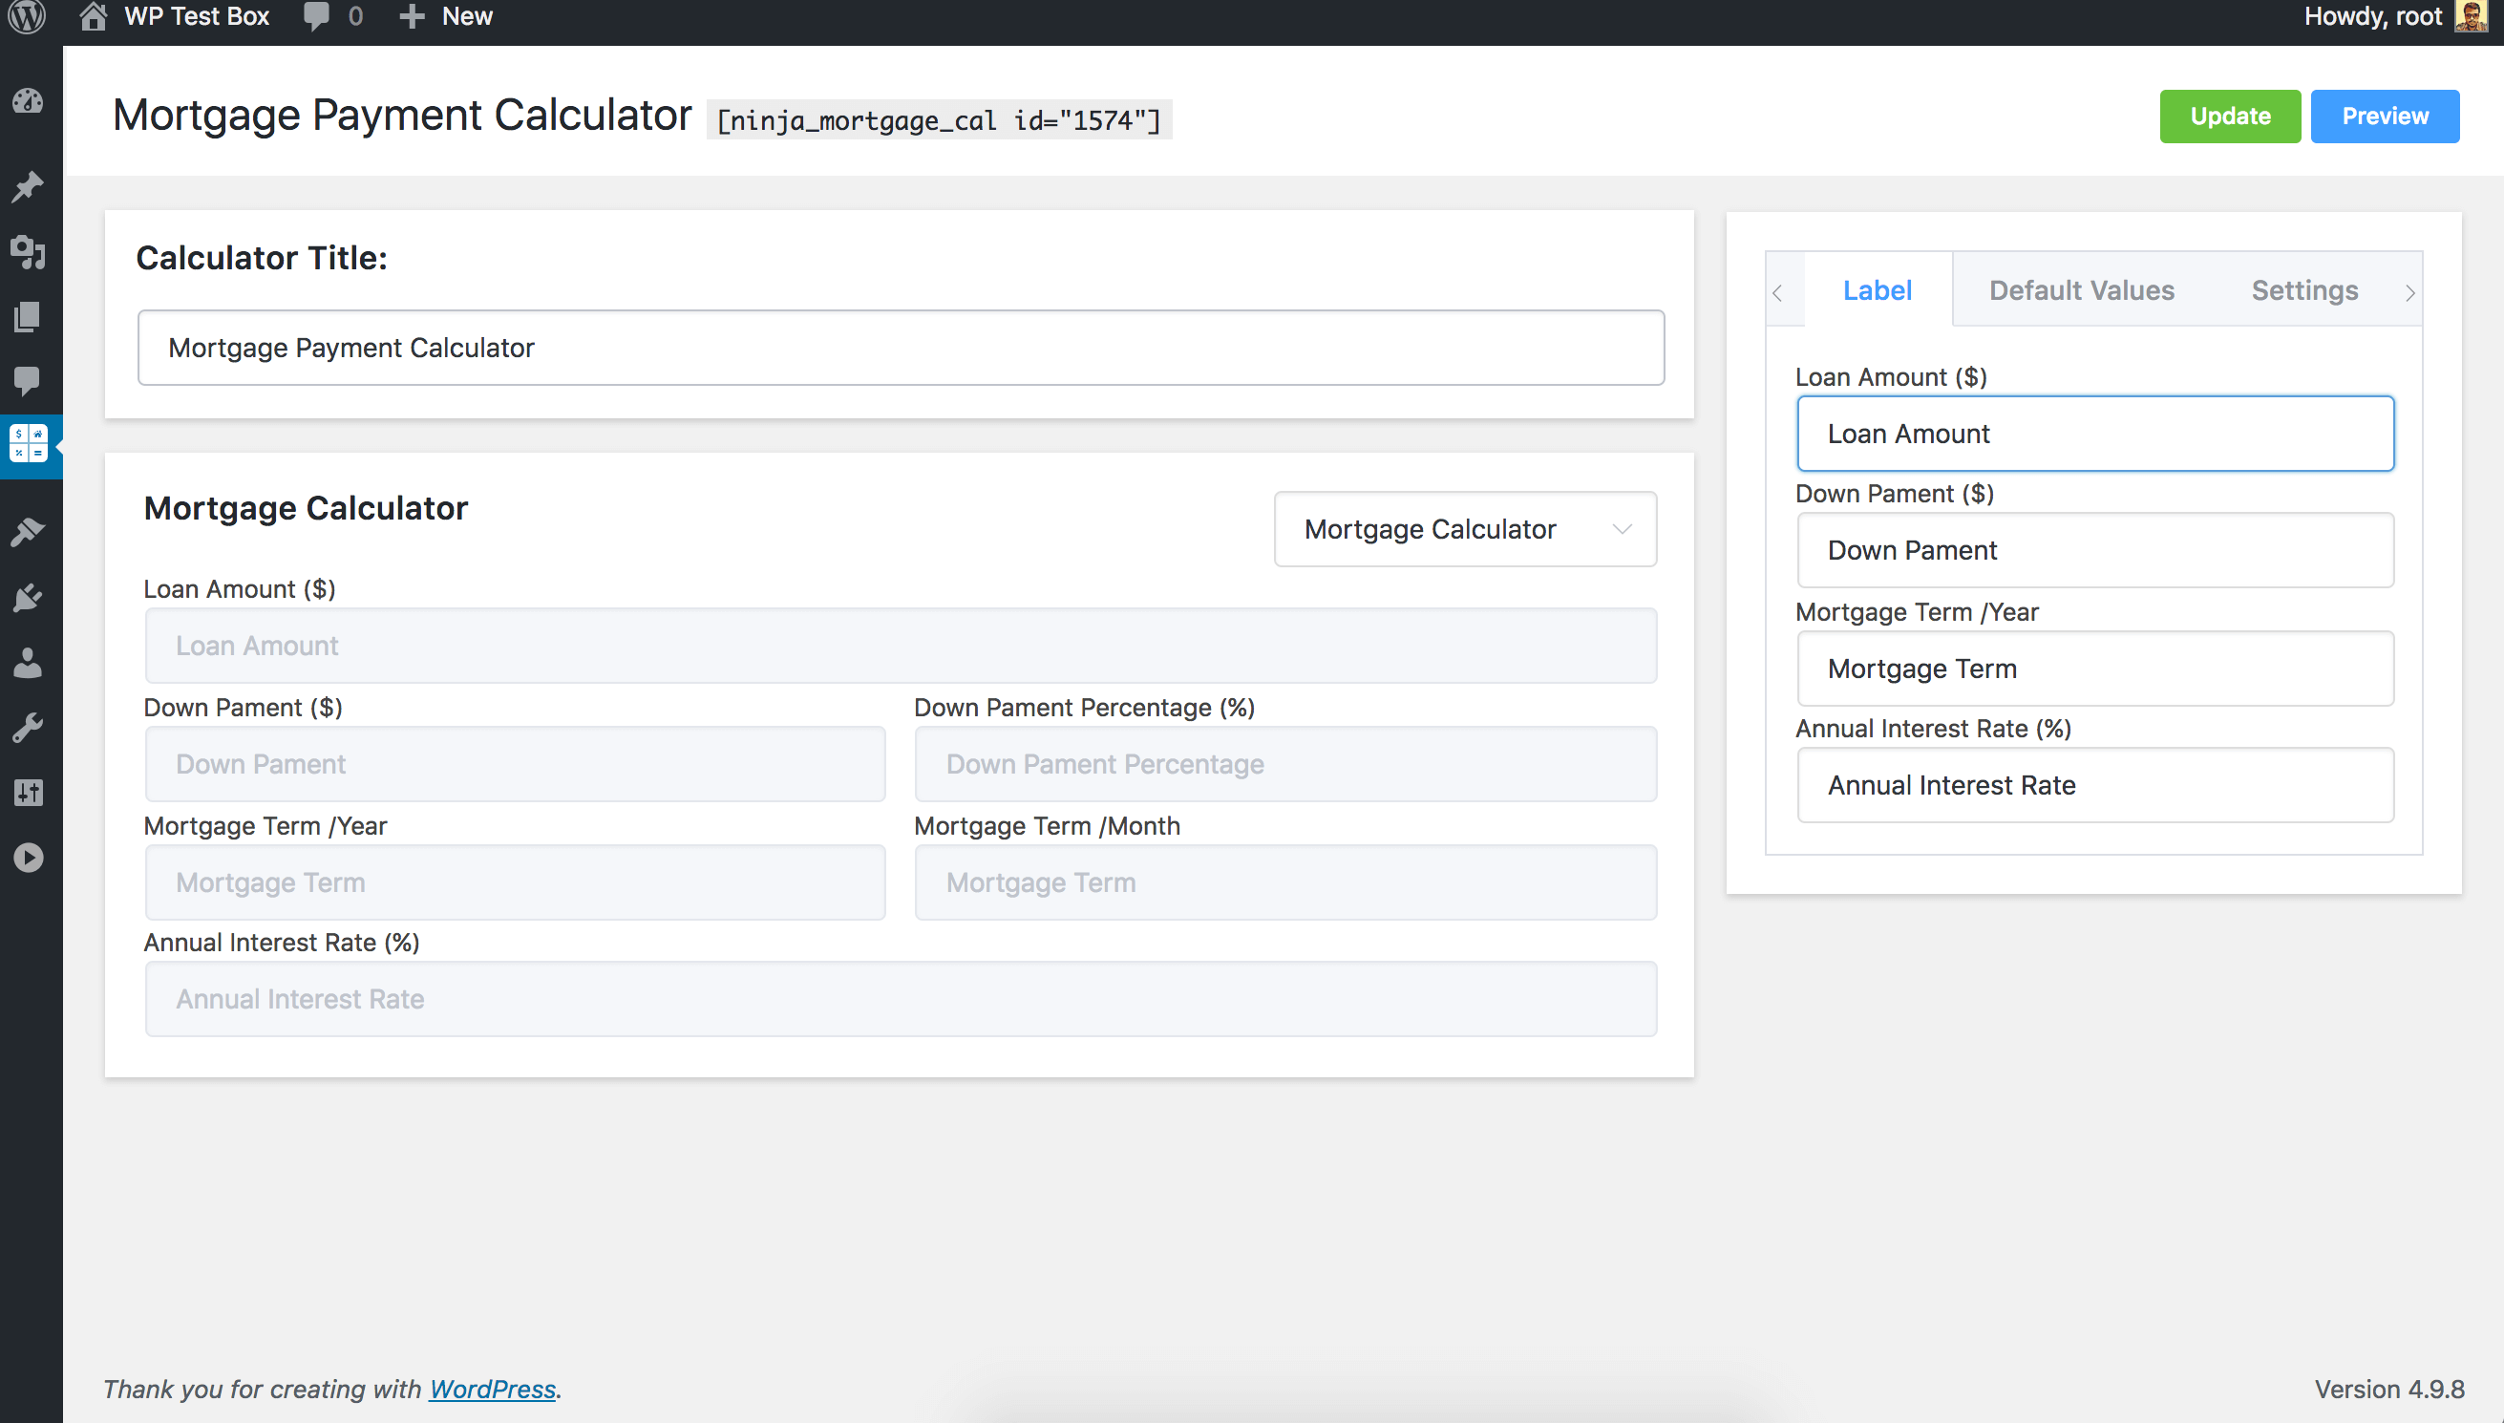Expand the Mortgage Calculator type dropdown
The width and height of the screenshot is (2504, 1423).
1465,530
